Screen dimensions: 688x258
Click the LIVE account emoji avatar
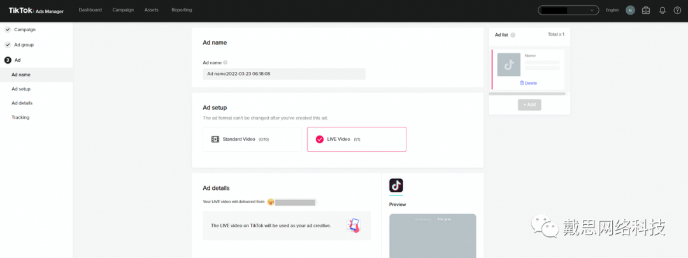[x=271, y=202]
